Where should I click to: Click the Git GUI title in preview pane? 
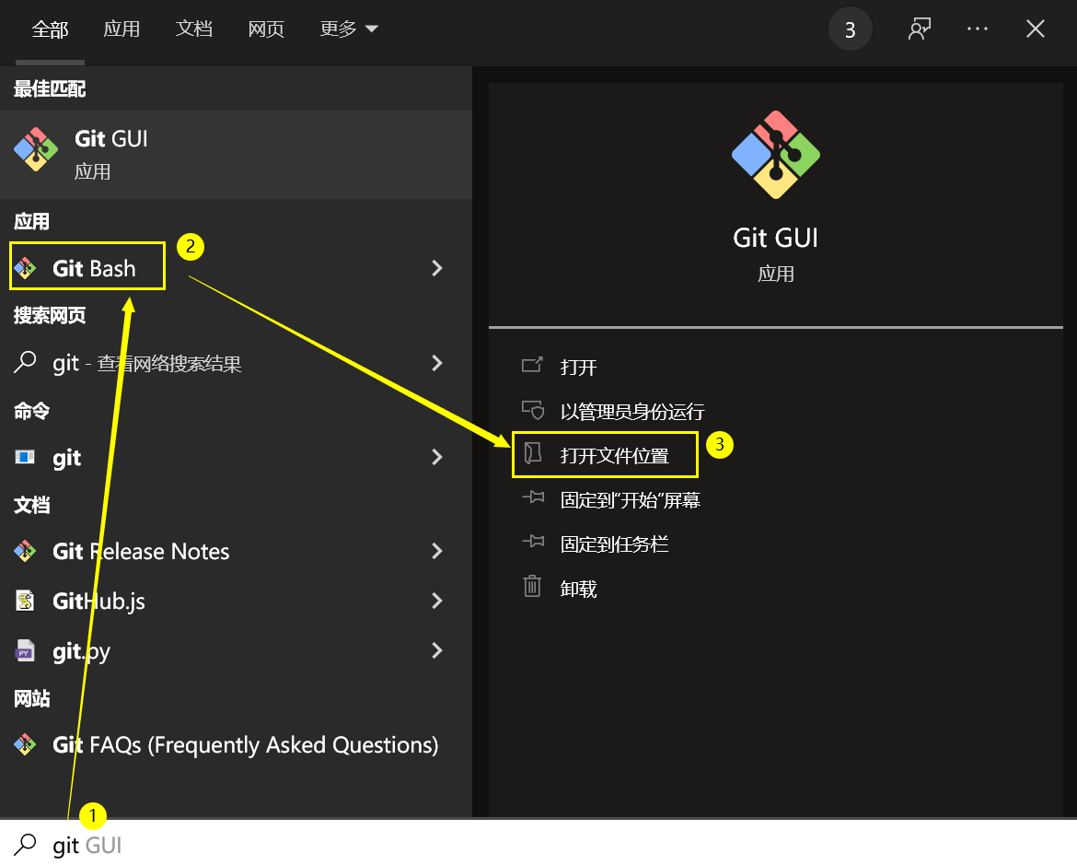click(775, 238)
